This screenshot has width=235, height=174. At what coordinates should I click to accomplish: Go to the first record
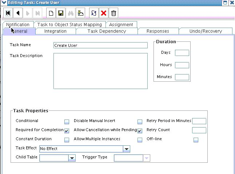(x=8, y=13)
